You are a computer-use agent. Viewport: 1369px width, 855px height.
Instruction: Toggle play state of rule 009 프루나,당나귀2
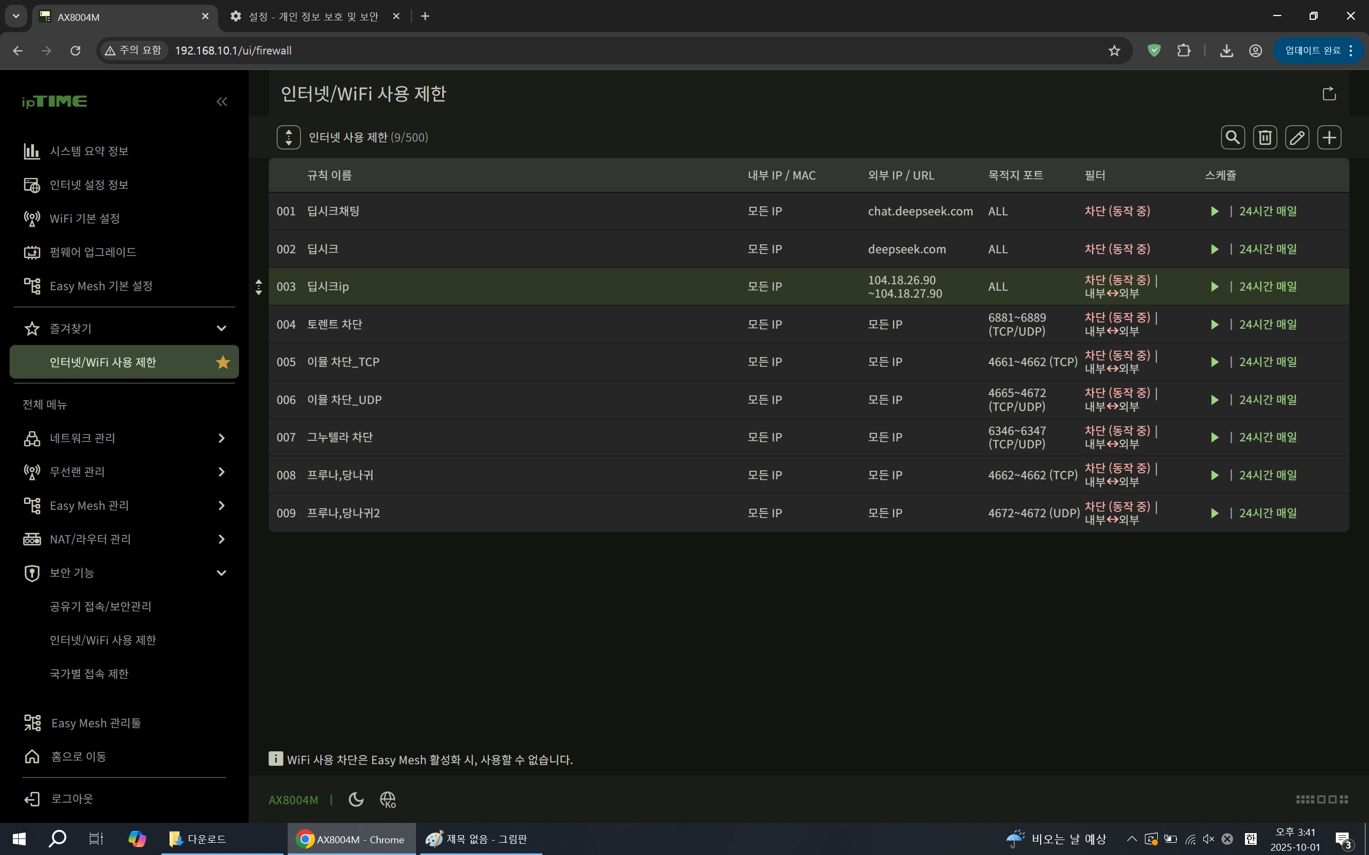[x=1214, y=514]
